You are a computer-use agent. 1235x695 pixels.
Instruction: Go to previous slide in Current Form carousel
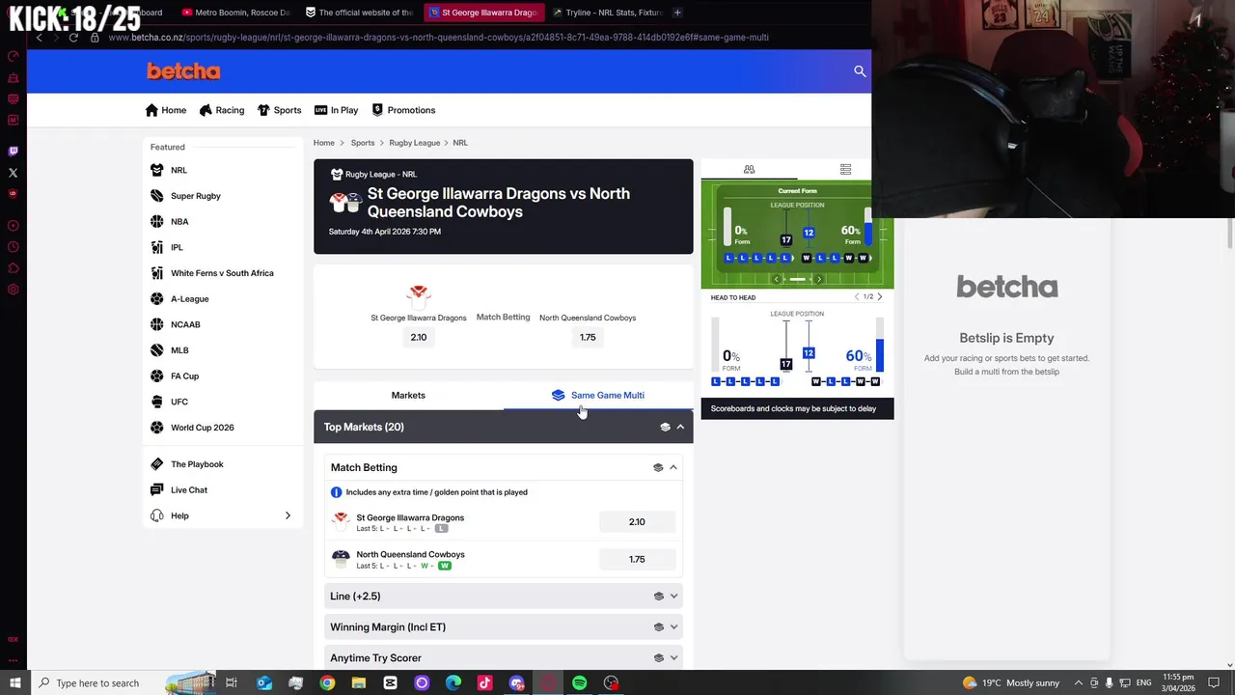(x=777, y=279)
